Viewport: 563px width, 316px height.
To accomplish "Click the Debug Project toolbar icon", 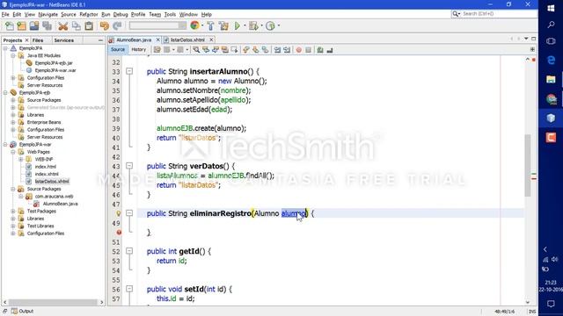I will coord(253,25).
